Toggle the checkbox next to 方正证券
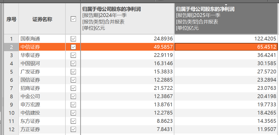Image resolution: width=279 pixels, height=135 pixels. coord(73,129)
